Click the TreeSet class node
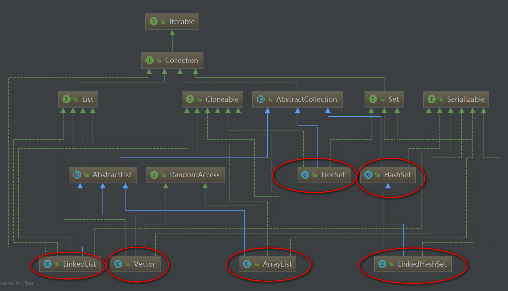Image resolution: width=508 pixels, height=291 pixels. (323, 175)
